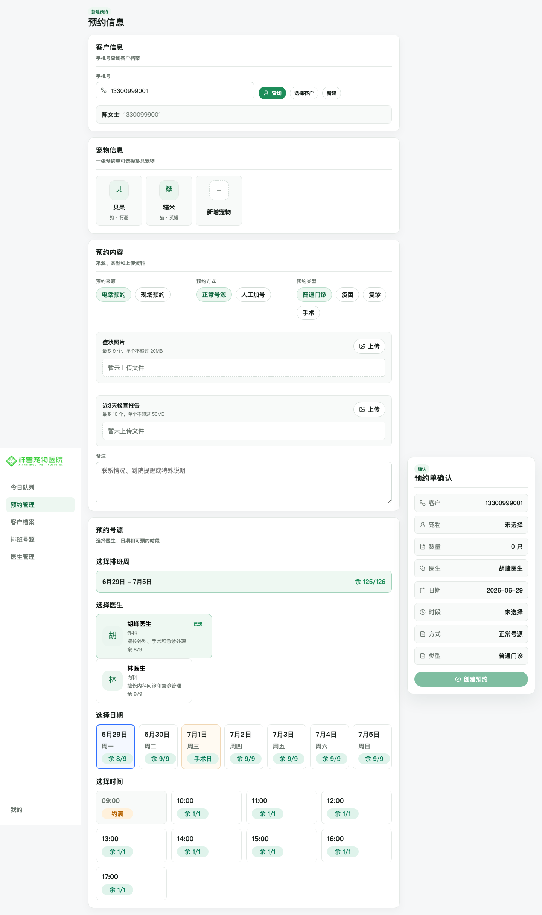Select the 12:00 time slot
Image resolution: width=542 pixels, height=915 pixels.
point(356,807)
